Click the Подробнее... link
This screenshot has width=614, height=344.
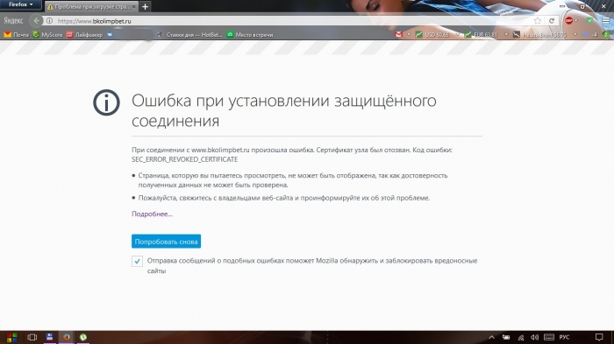coord(152,214)
